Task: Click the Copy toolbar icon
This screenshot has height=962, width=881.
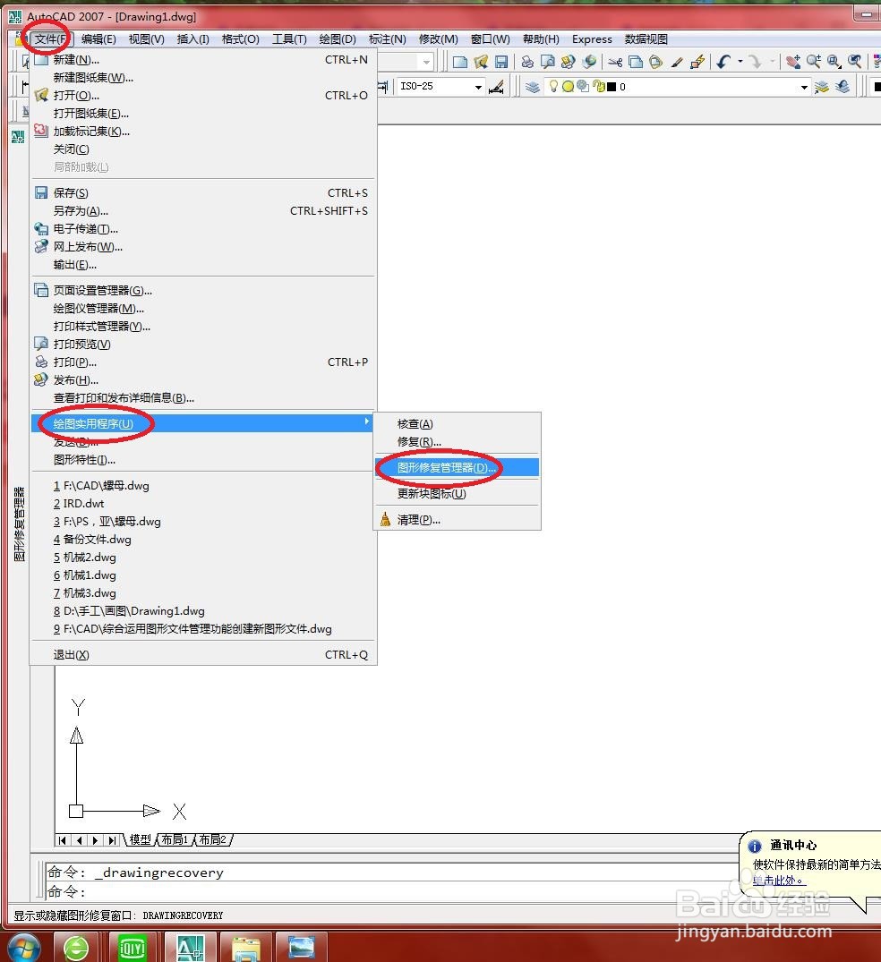Action: (636, 62)
